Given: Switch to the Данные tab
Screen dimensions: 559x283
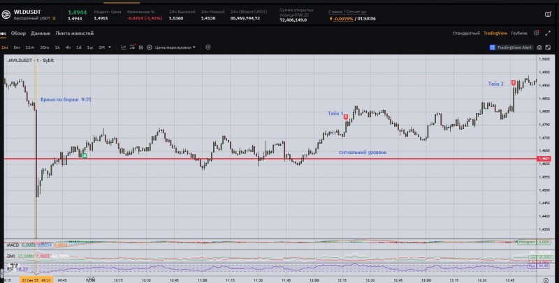Looking at the screenshot, I should click(x=41, y=33).
